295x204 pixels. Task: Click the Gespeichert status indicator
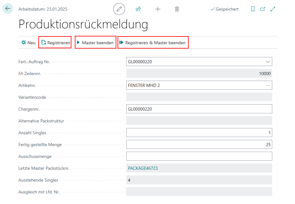[x=225, y=9]
